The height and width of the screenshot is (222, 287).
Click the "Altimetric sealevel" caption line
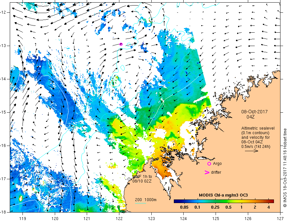pyautogui.click(x=258, y=128)
